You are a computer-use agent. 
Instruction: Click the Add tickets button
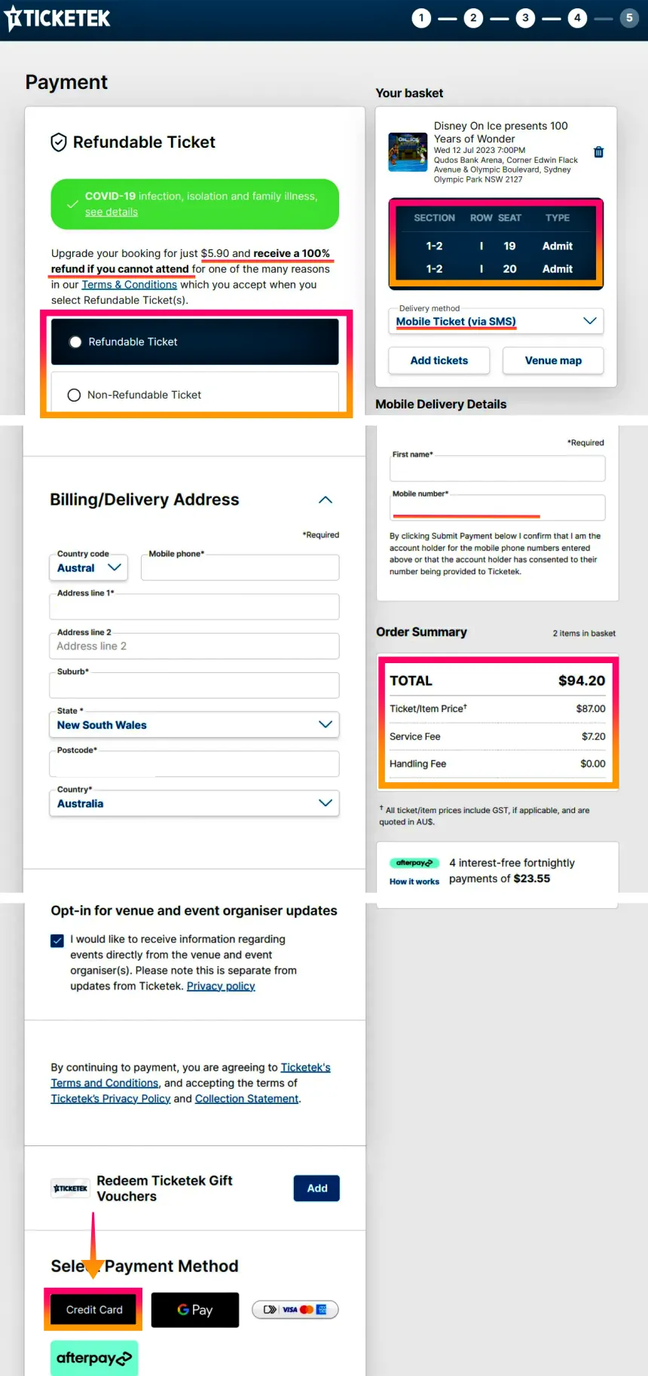coord(439,360)
